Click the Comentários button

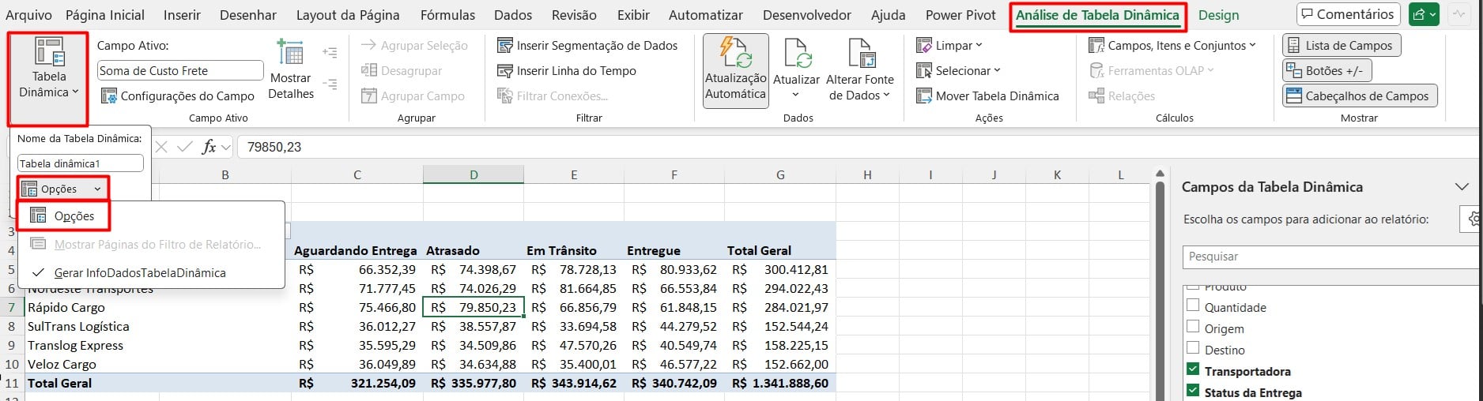coord(1348,14)
